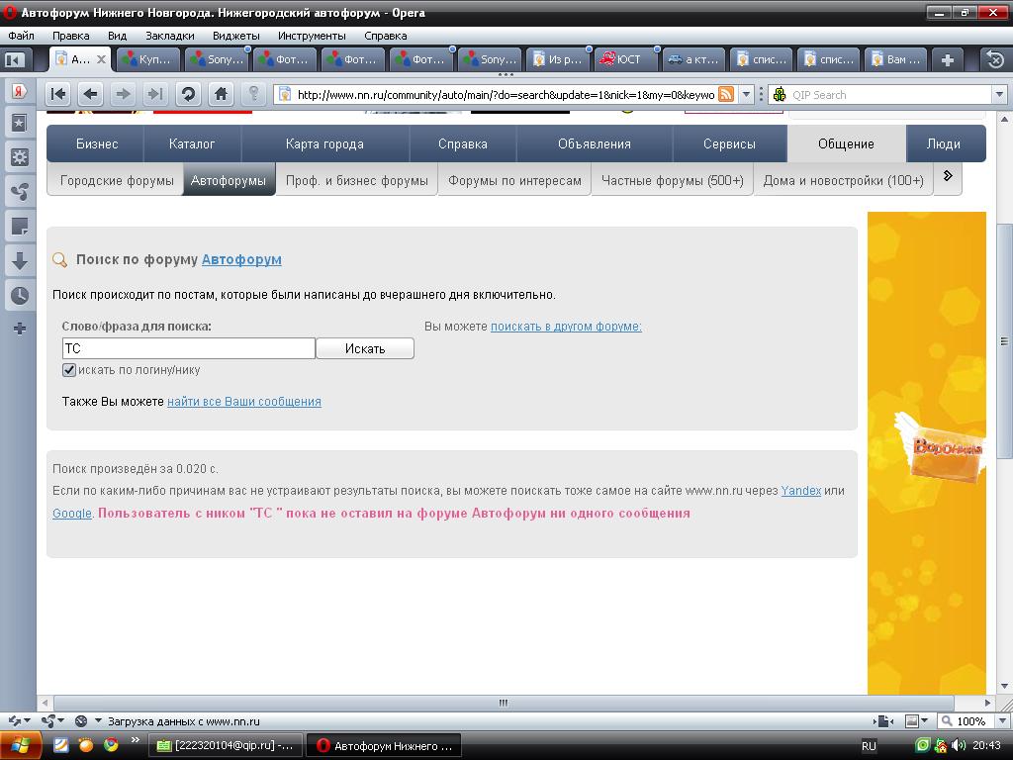The width and height of the screenshot is (1013, 760).
Task: Open the Правка menu
Action: [x=71, y=36]
